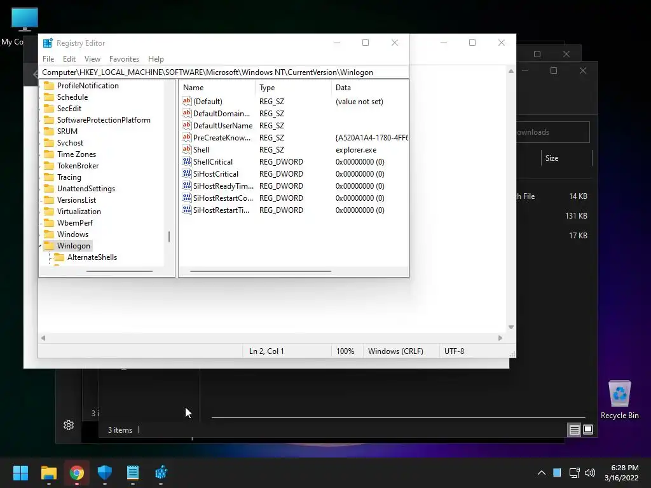Viewport: 651px width, 488px height.
Task: Click the DefaultDomain string value icon
Action: [x=187, y=113]
